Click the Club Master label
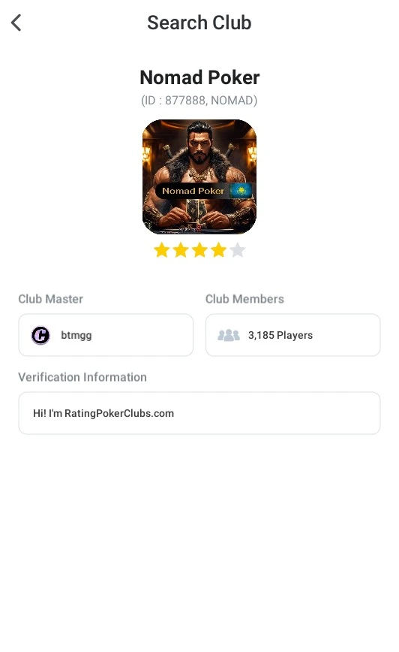This screenshot has height=652, width=399. pyautogui.click(x=51, y=299)
